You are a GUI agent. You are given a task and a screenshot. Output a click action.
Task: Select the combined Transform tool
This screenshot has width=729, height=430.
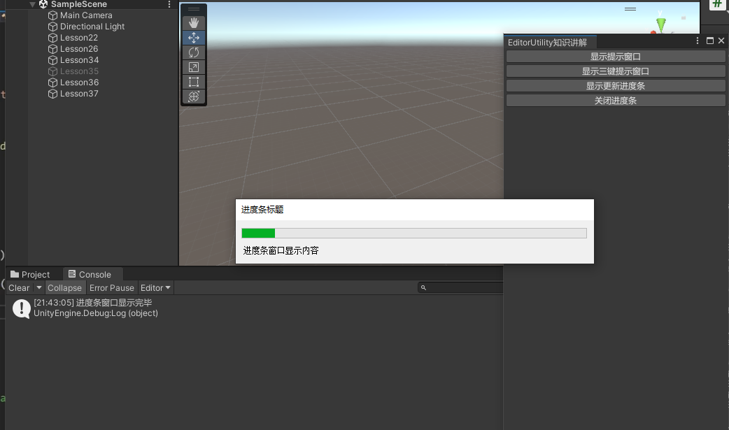[x=194, y=96]
